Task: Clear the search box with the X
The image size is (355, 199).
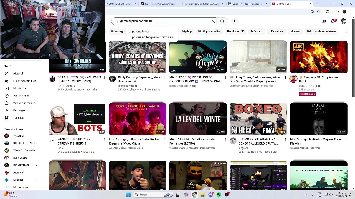Action: click(x=213, y=21)
